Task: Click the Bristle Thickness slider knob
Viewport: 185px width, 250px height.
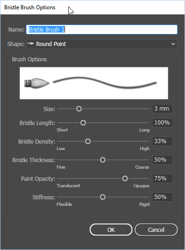Action: (x=103, y=160)
